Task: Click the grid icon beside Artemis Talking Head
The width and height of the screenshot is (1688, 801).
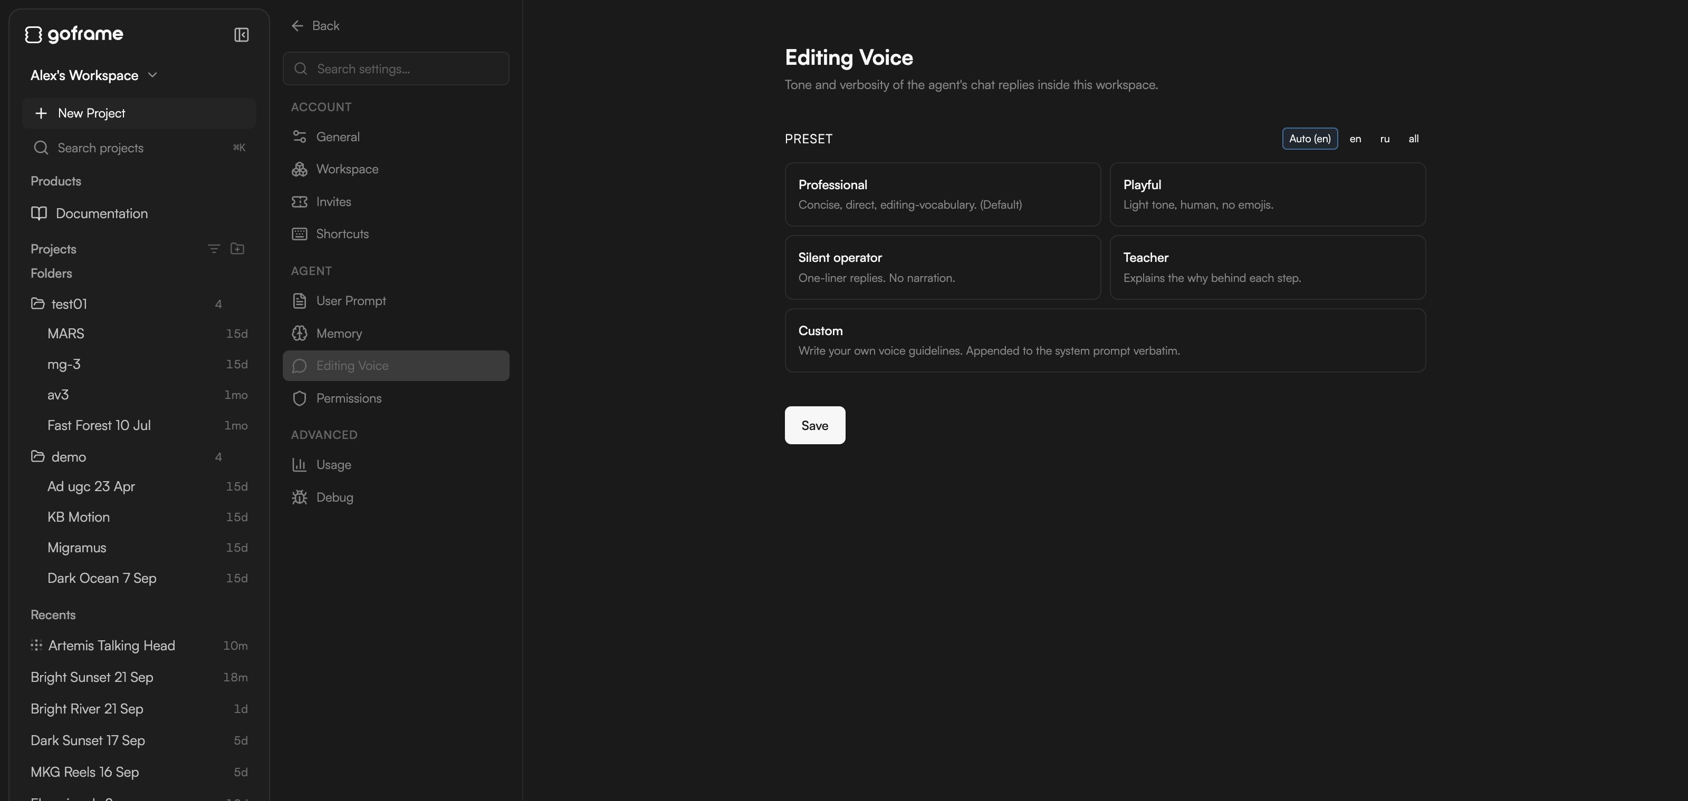Action: 36,645
